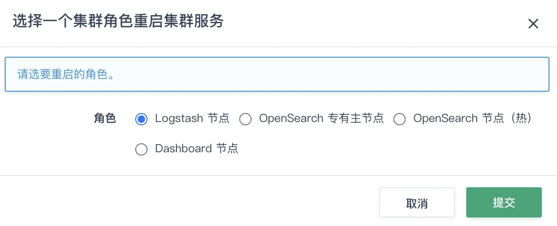Image resolution: width=557 pixels, height=226 pixels.
Task: Click blank footer area left of 取消
Action: pyautogui.click(x=188, y=202)
